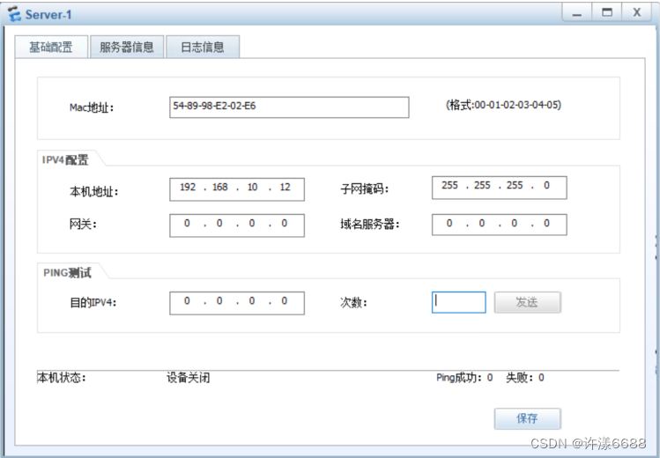This screenshot has width=660, height=458.
Task: Click the 发送 button
Action: click(528, 302)
